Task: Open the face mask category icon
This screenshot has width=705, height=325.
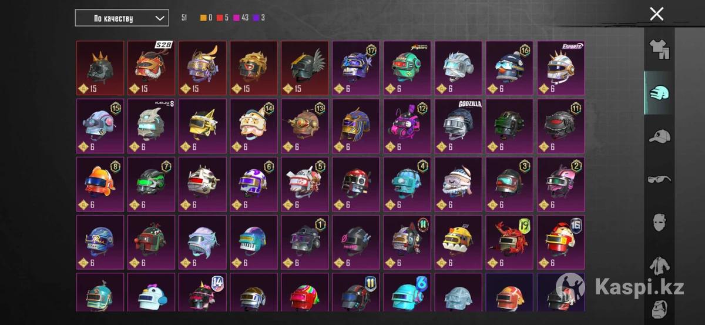Action: (x=659, y=223)
